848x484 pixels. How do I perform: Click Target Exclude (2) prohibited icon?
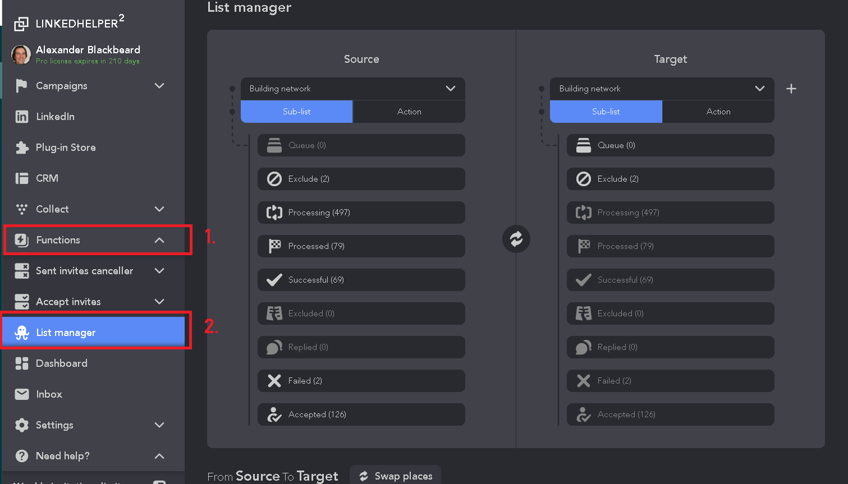coord(584,179)
